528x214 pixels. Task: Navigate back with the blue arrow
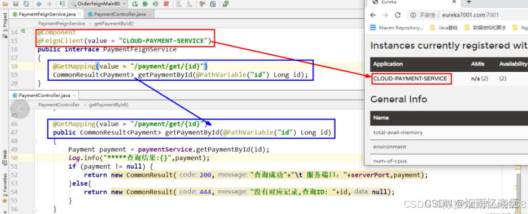point(39,4)
